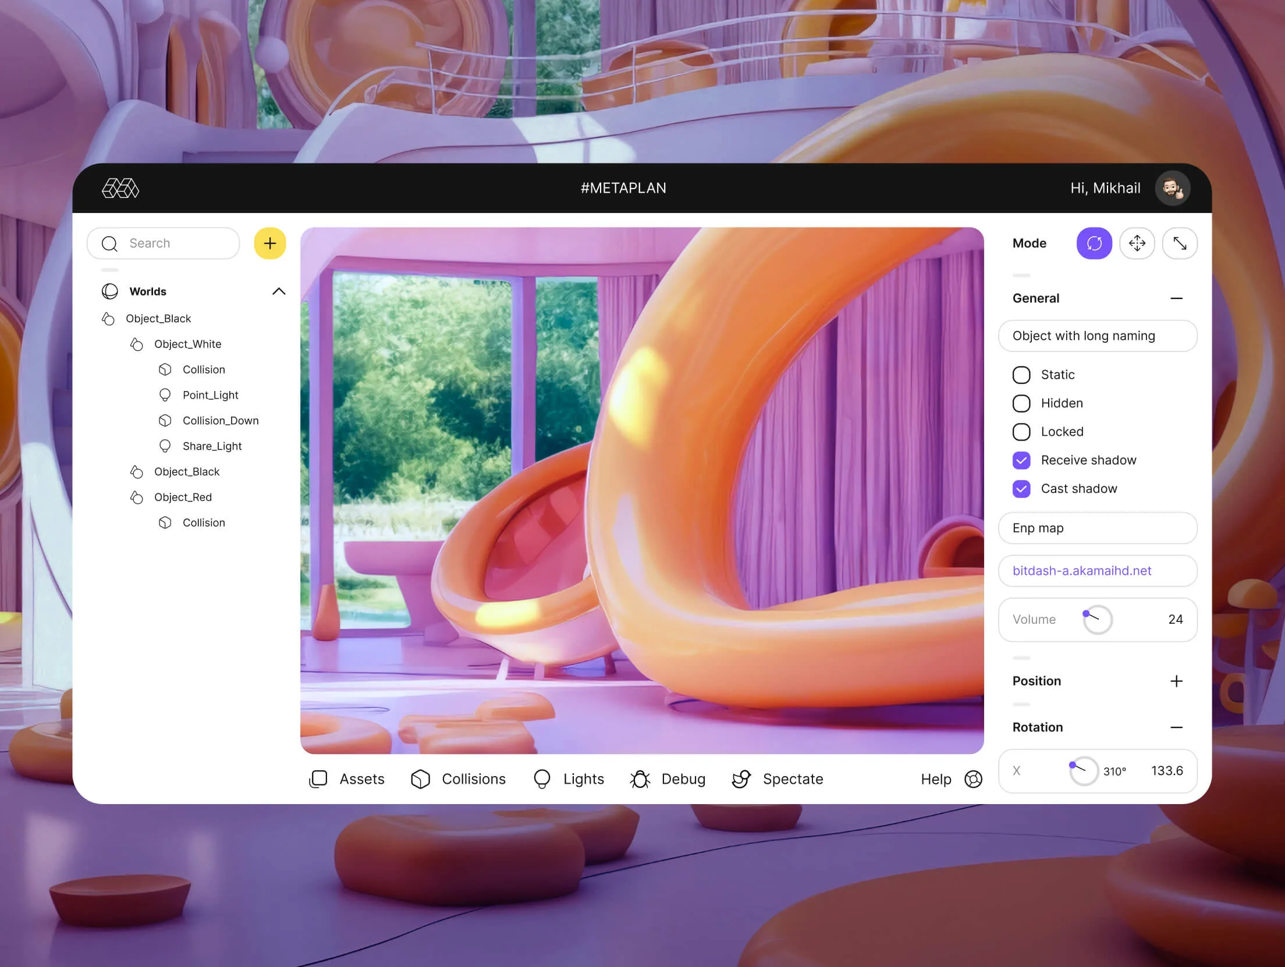
Task: Open the user avatar profile
Action: click(x=1172, y=189)
